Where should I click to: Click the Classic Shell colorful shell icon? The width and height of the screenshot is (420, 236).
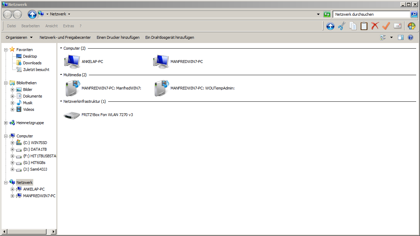pos(412,26)
